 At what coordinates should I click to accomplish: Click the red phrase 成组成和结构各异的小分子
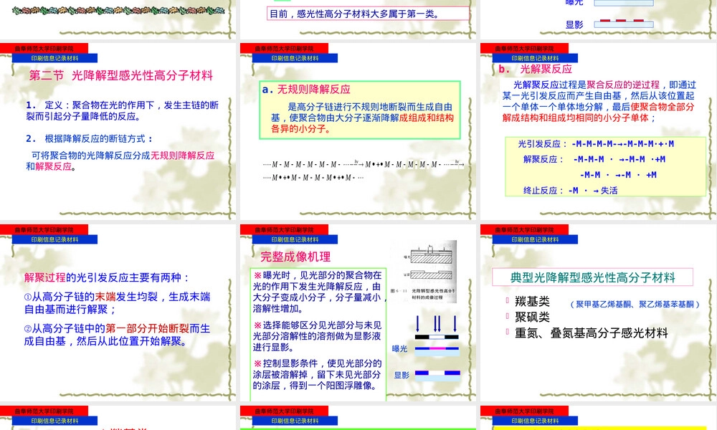362,123
